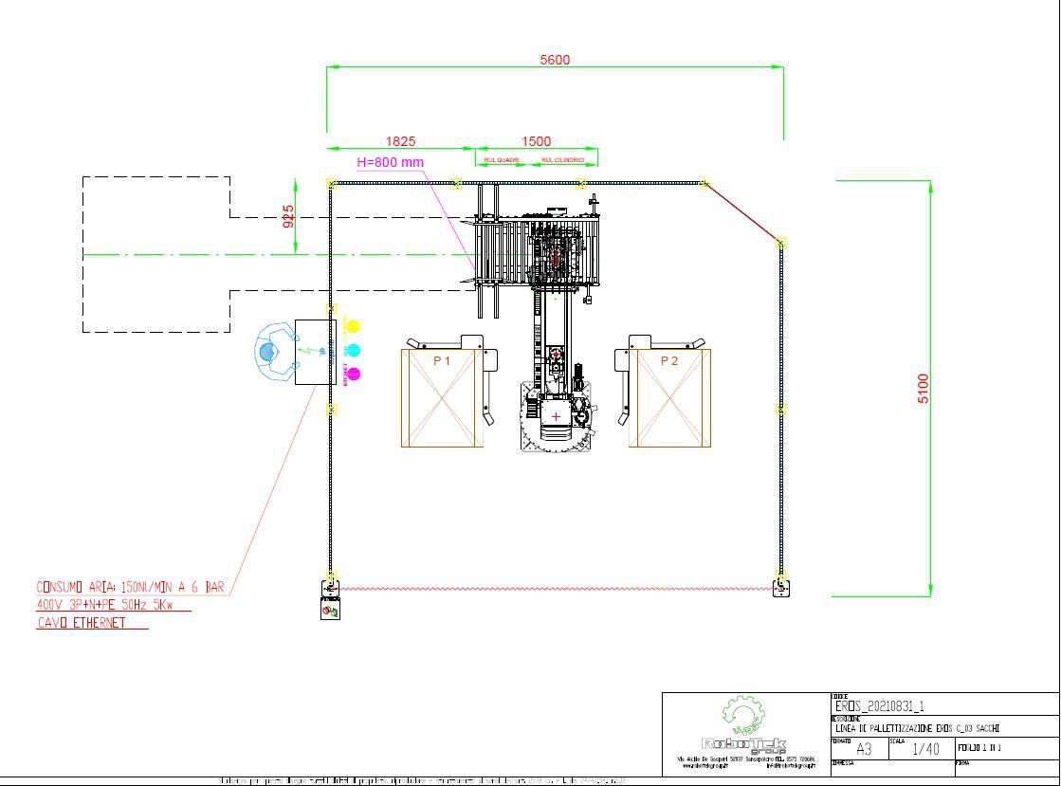Select the palletizing robot base
The width and height of the screenshot is (1061, 786).
click(556, 415)
